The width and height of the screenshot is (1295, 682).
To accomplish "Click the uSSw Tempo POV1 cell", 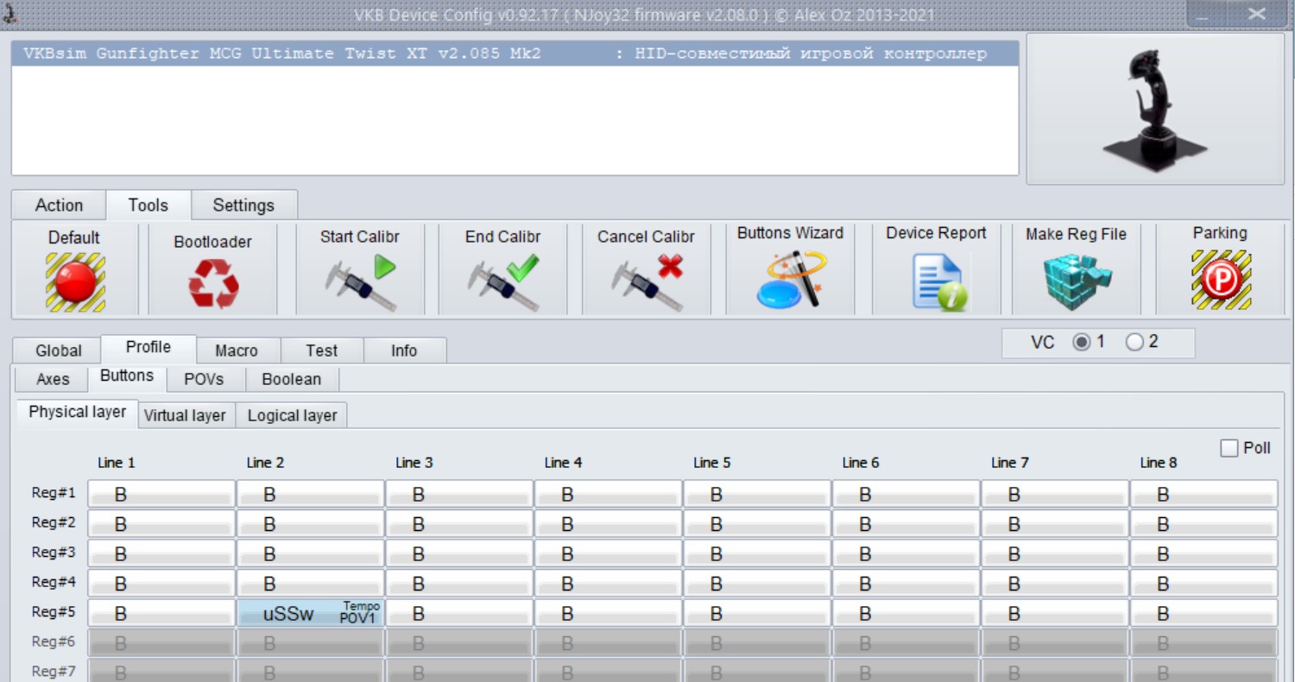I will (310, 613).
